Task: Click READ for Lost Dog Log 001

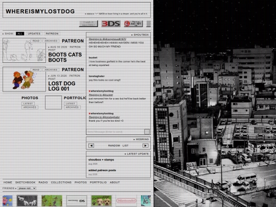Action: point(36,70)
